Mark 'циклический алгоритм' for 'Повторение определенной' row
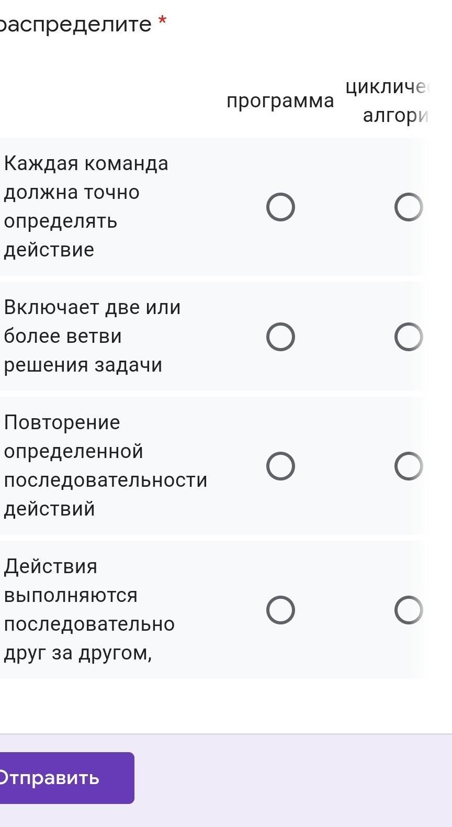Screen dimensions: 452x827 coord(409,466)
